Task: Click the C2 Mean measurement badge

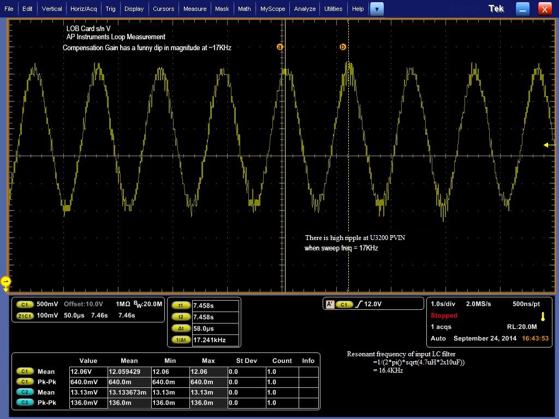Action: pos(25,392)
